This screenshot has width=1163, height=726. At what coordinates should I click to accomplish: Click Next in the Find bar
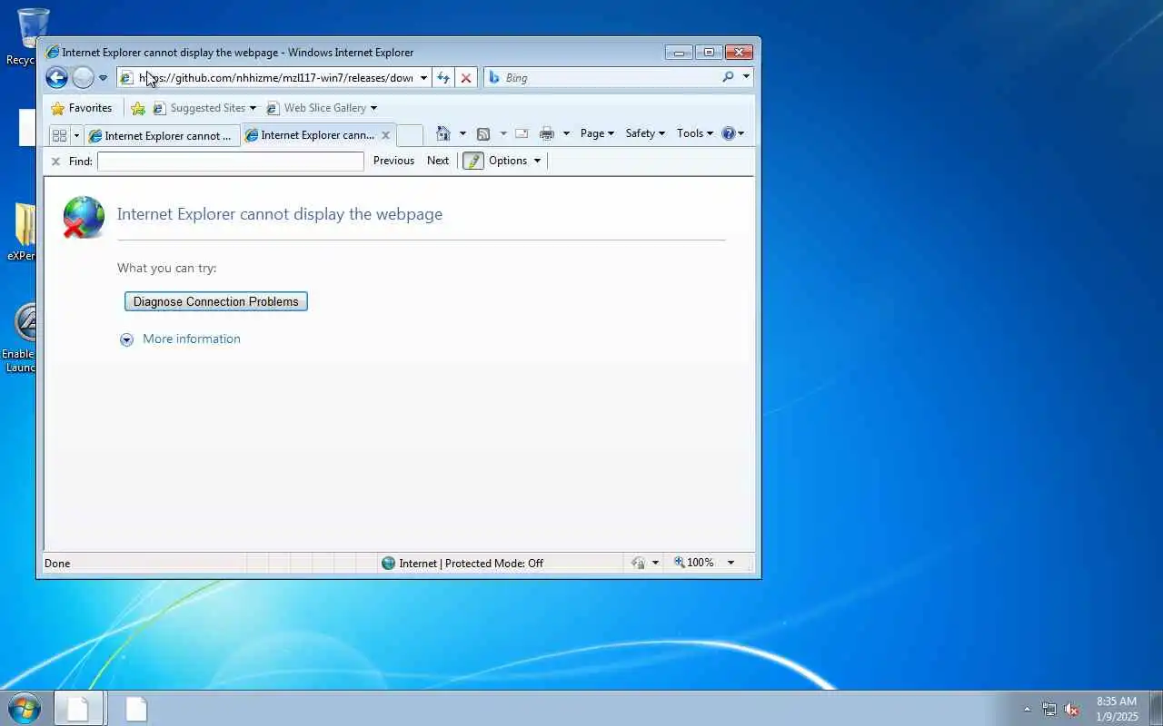pyautogui.click(x=438, y=161)
